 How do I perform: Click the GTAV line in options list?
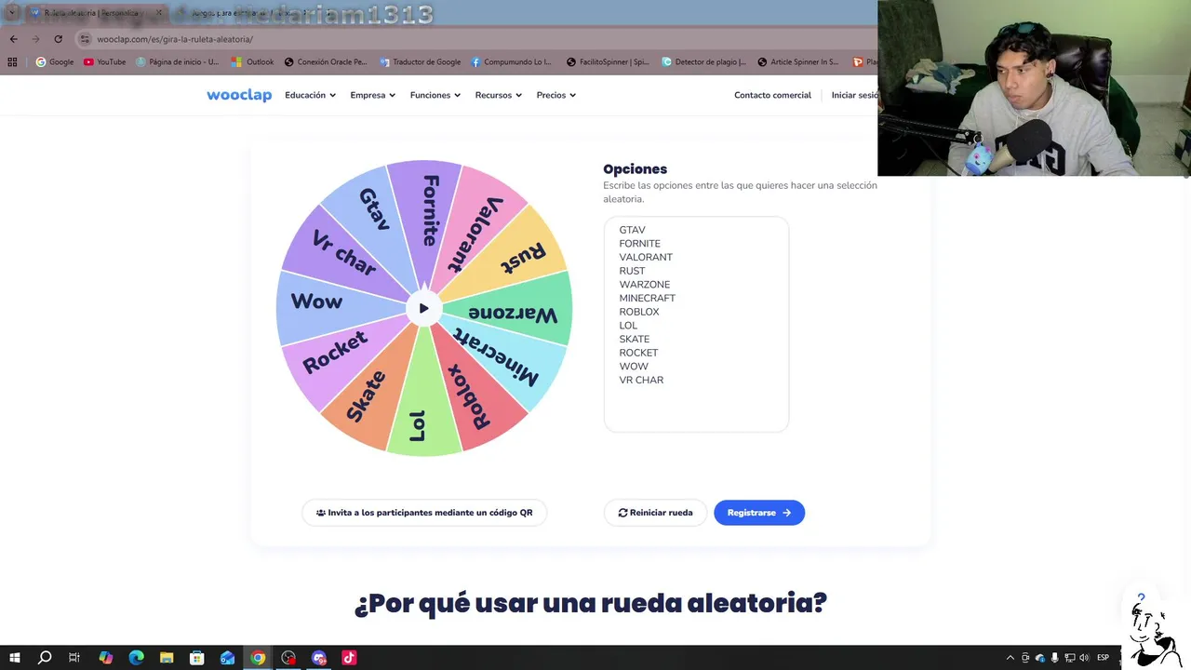(632, 230)
